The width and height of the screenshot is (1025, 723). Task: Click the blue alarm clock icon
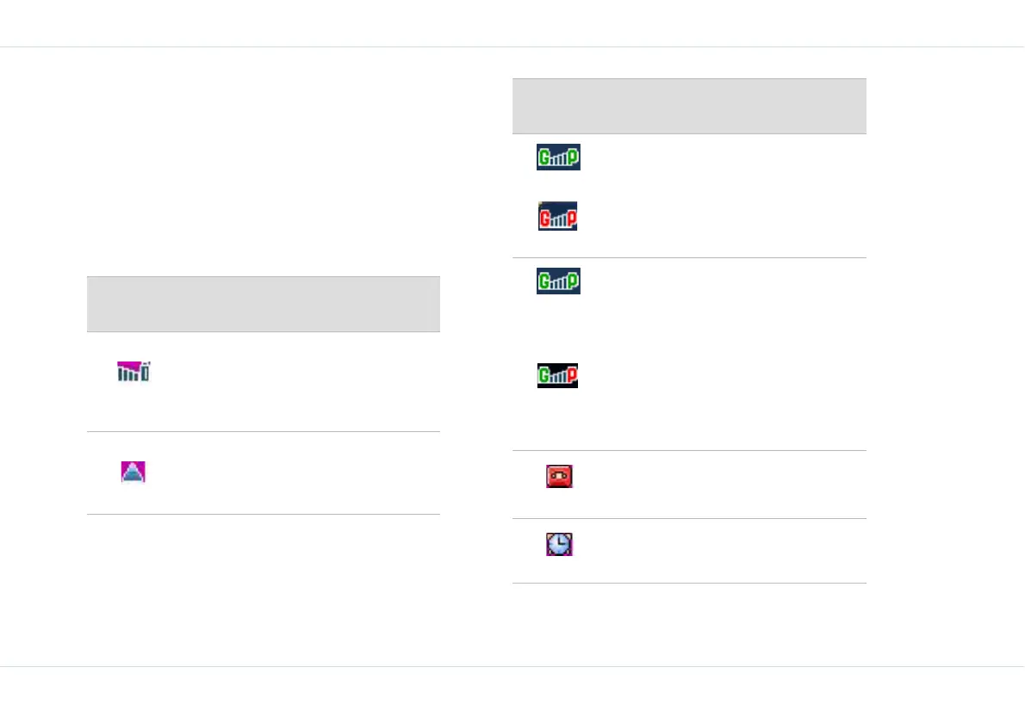559,544
